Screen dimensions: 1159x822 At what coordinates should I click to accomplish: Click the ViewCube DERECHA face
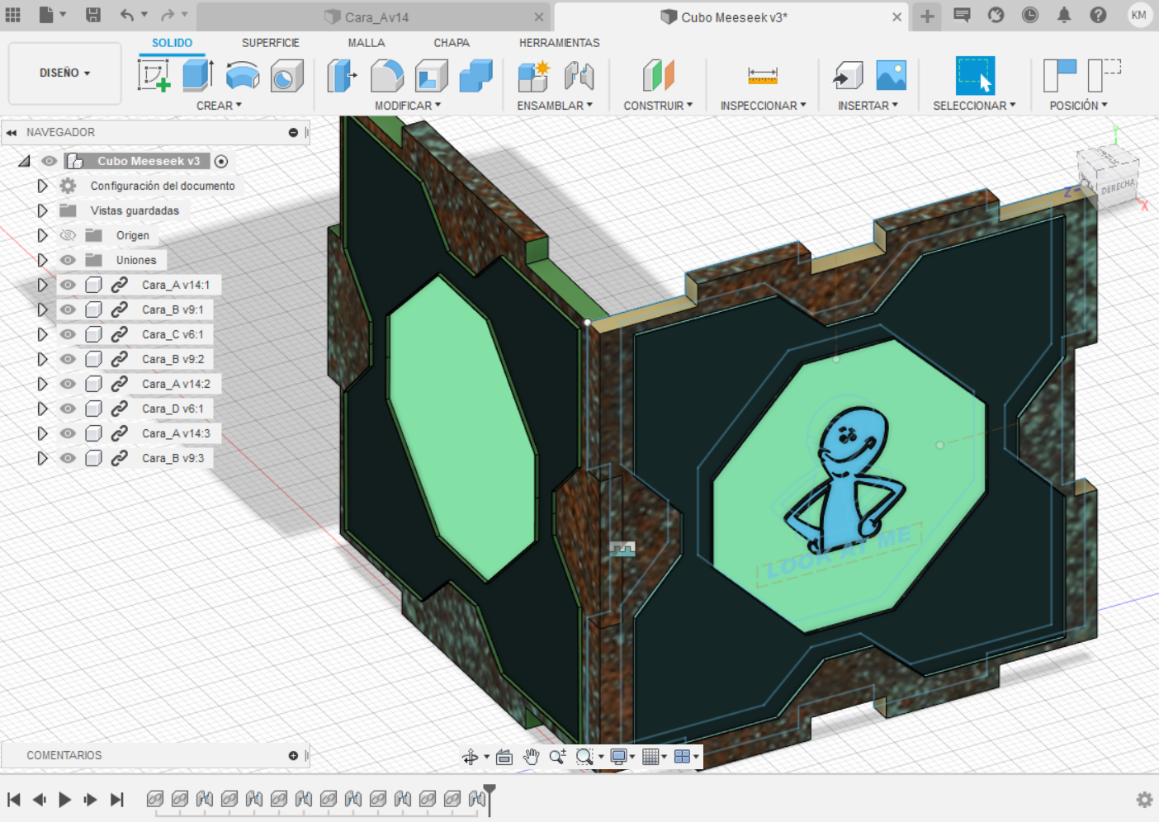pos(1118,187)
